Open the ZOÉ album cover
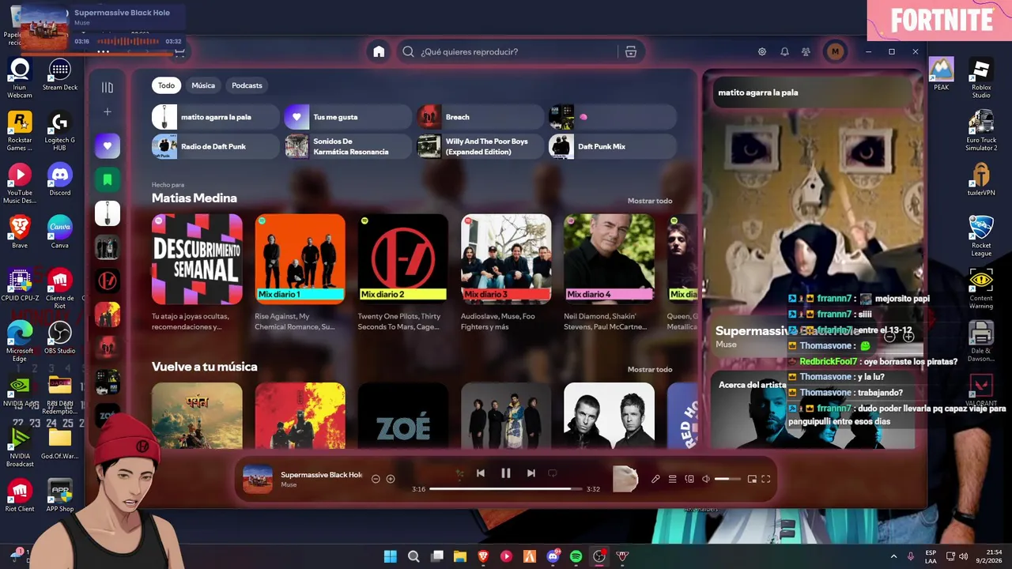Viewport: 1012px width, 569px height. point(402,416)
